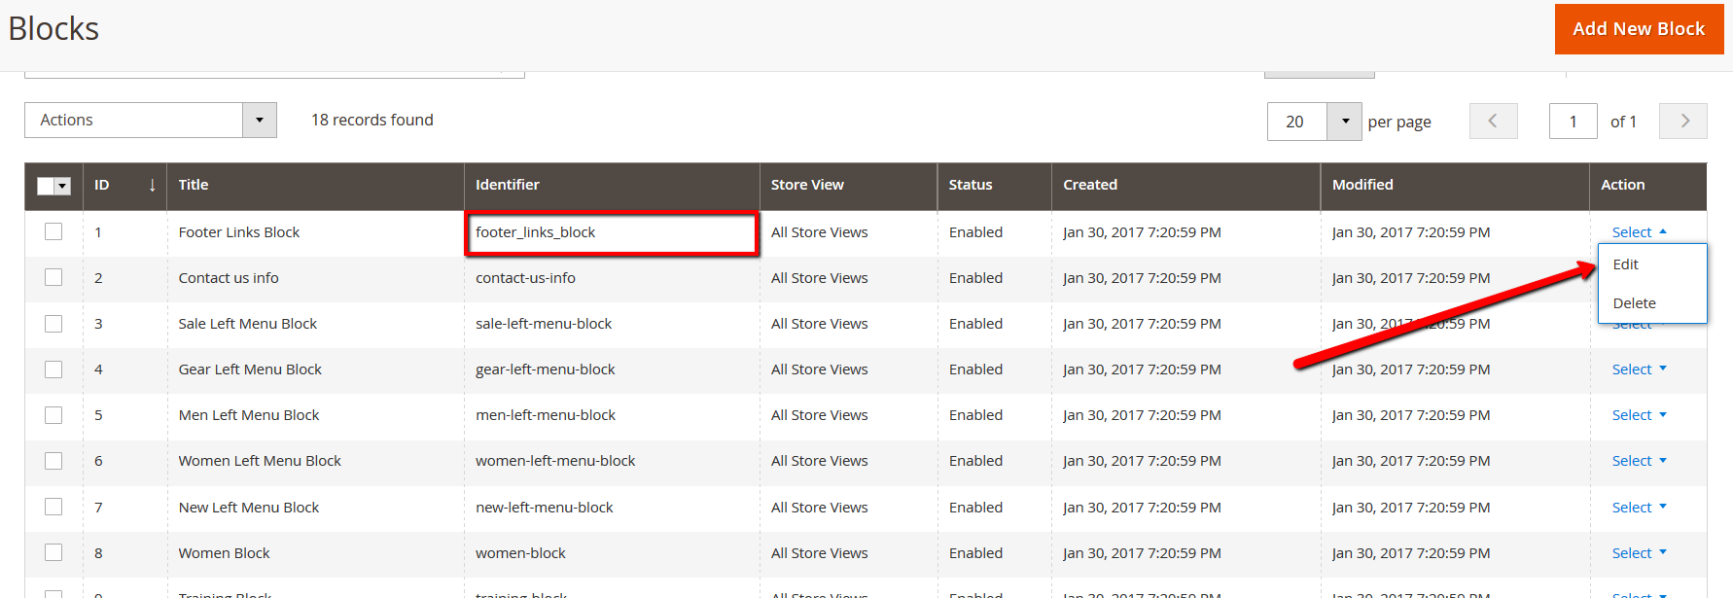1733x598 pixels.
Task: Open the per page count dropdown arrow
Action: pos(1345,122)
